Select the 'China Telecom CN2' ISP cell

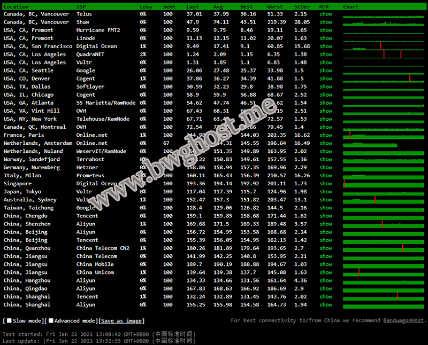tap(103, 248)
